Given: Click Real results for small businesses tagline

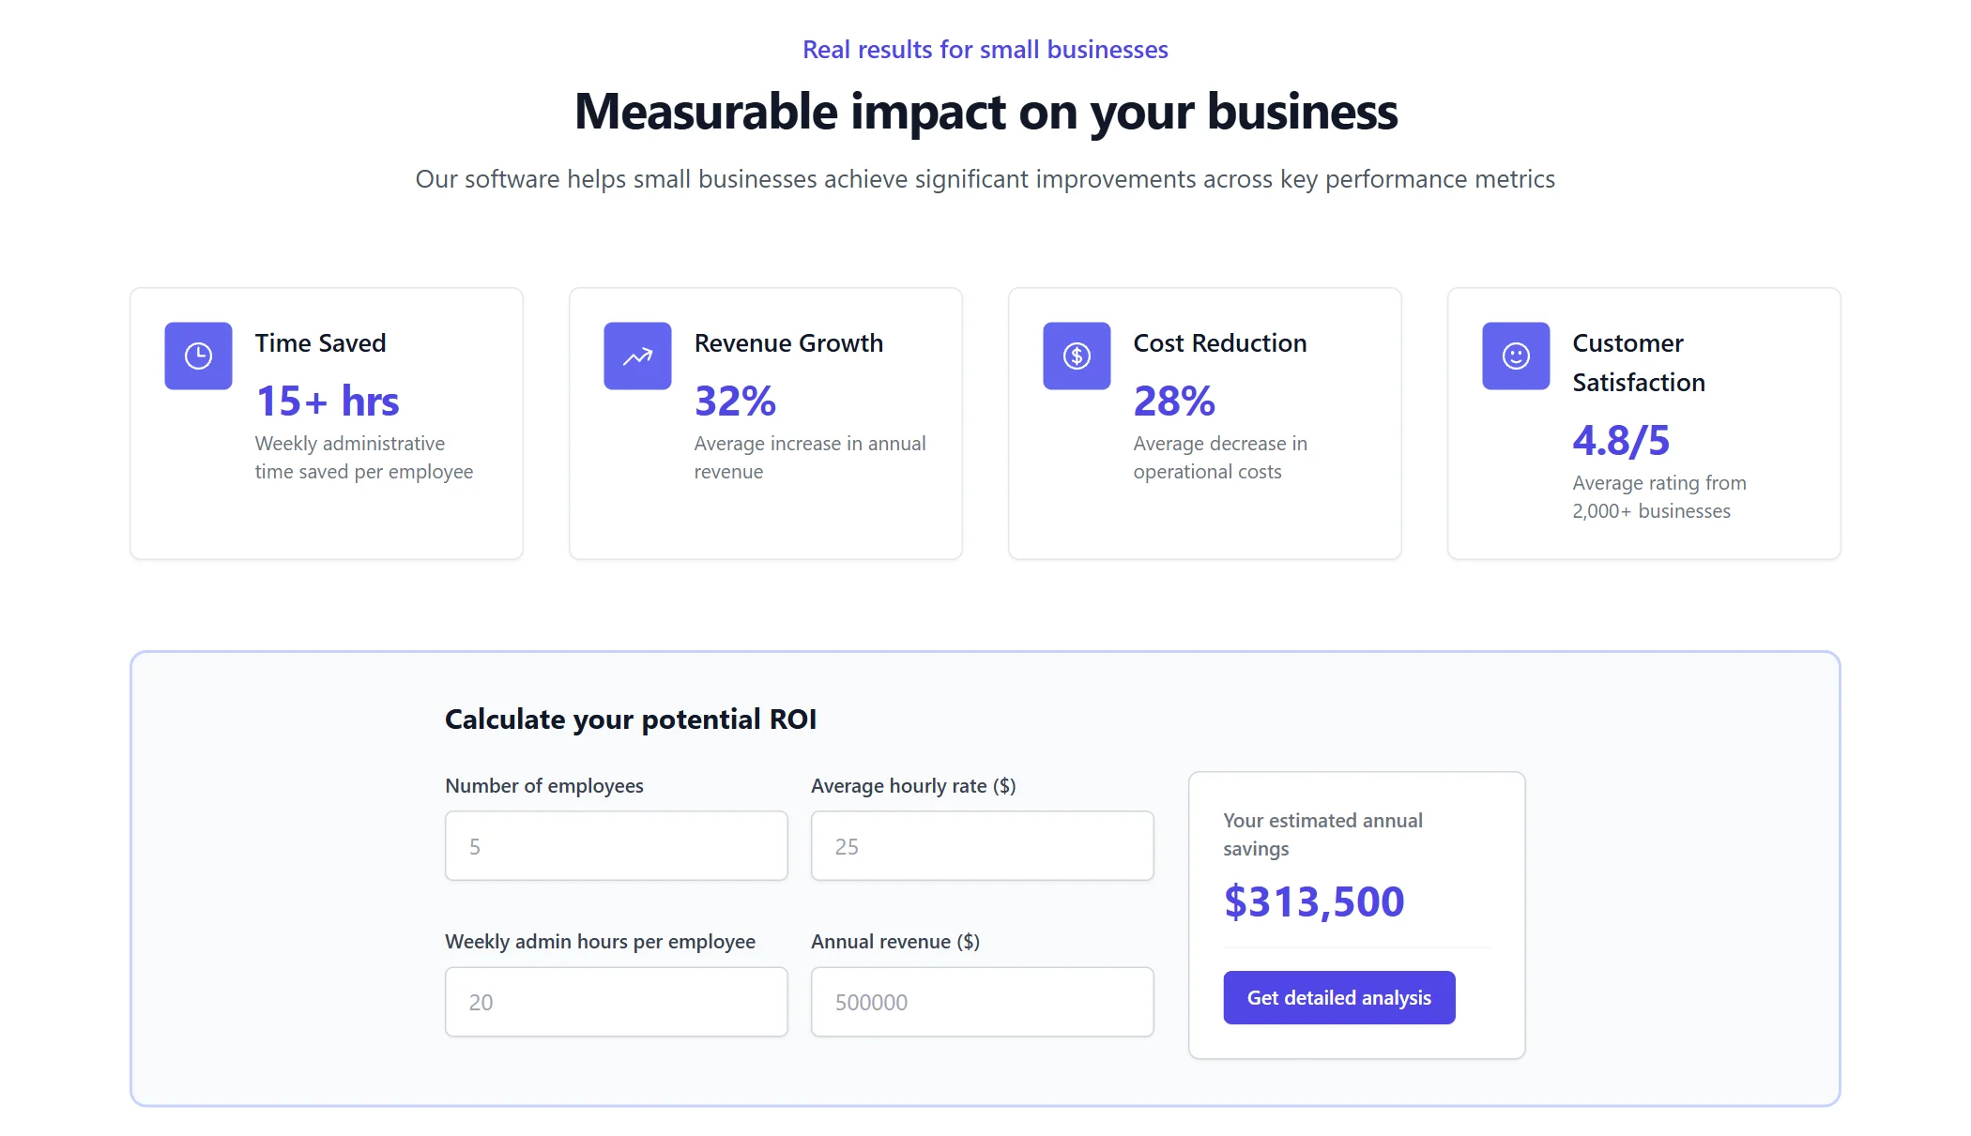Looking at the screenshot, I should (985, 50).
